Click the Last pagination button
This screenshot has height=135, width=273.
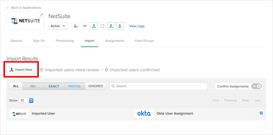257,100
